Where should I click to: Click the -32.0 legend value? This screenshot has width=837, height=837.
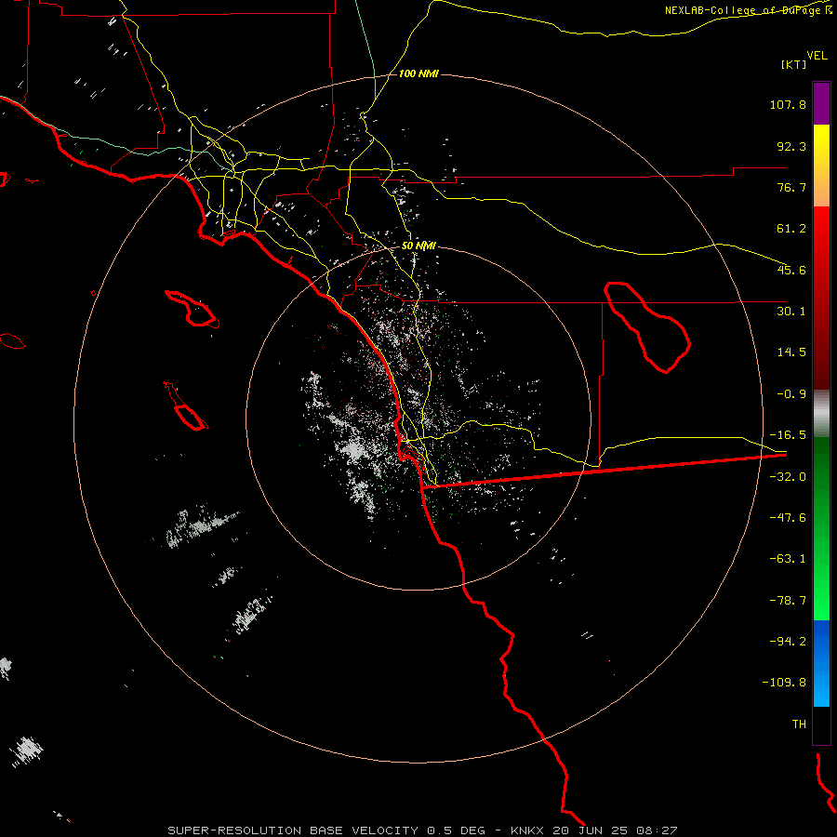point(788,477)
